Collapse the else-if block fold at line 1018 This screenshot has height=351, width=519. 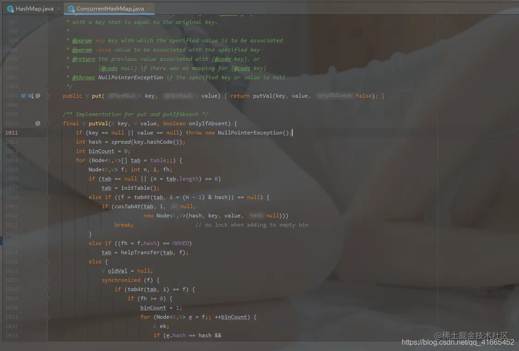point(48,197)
